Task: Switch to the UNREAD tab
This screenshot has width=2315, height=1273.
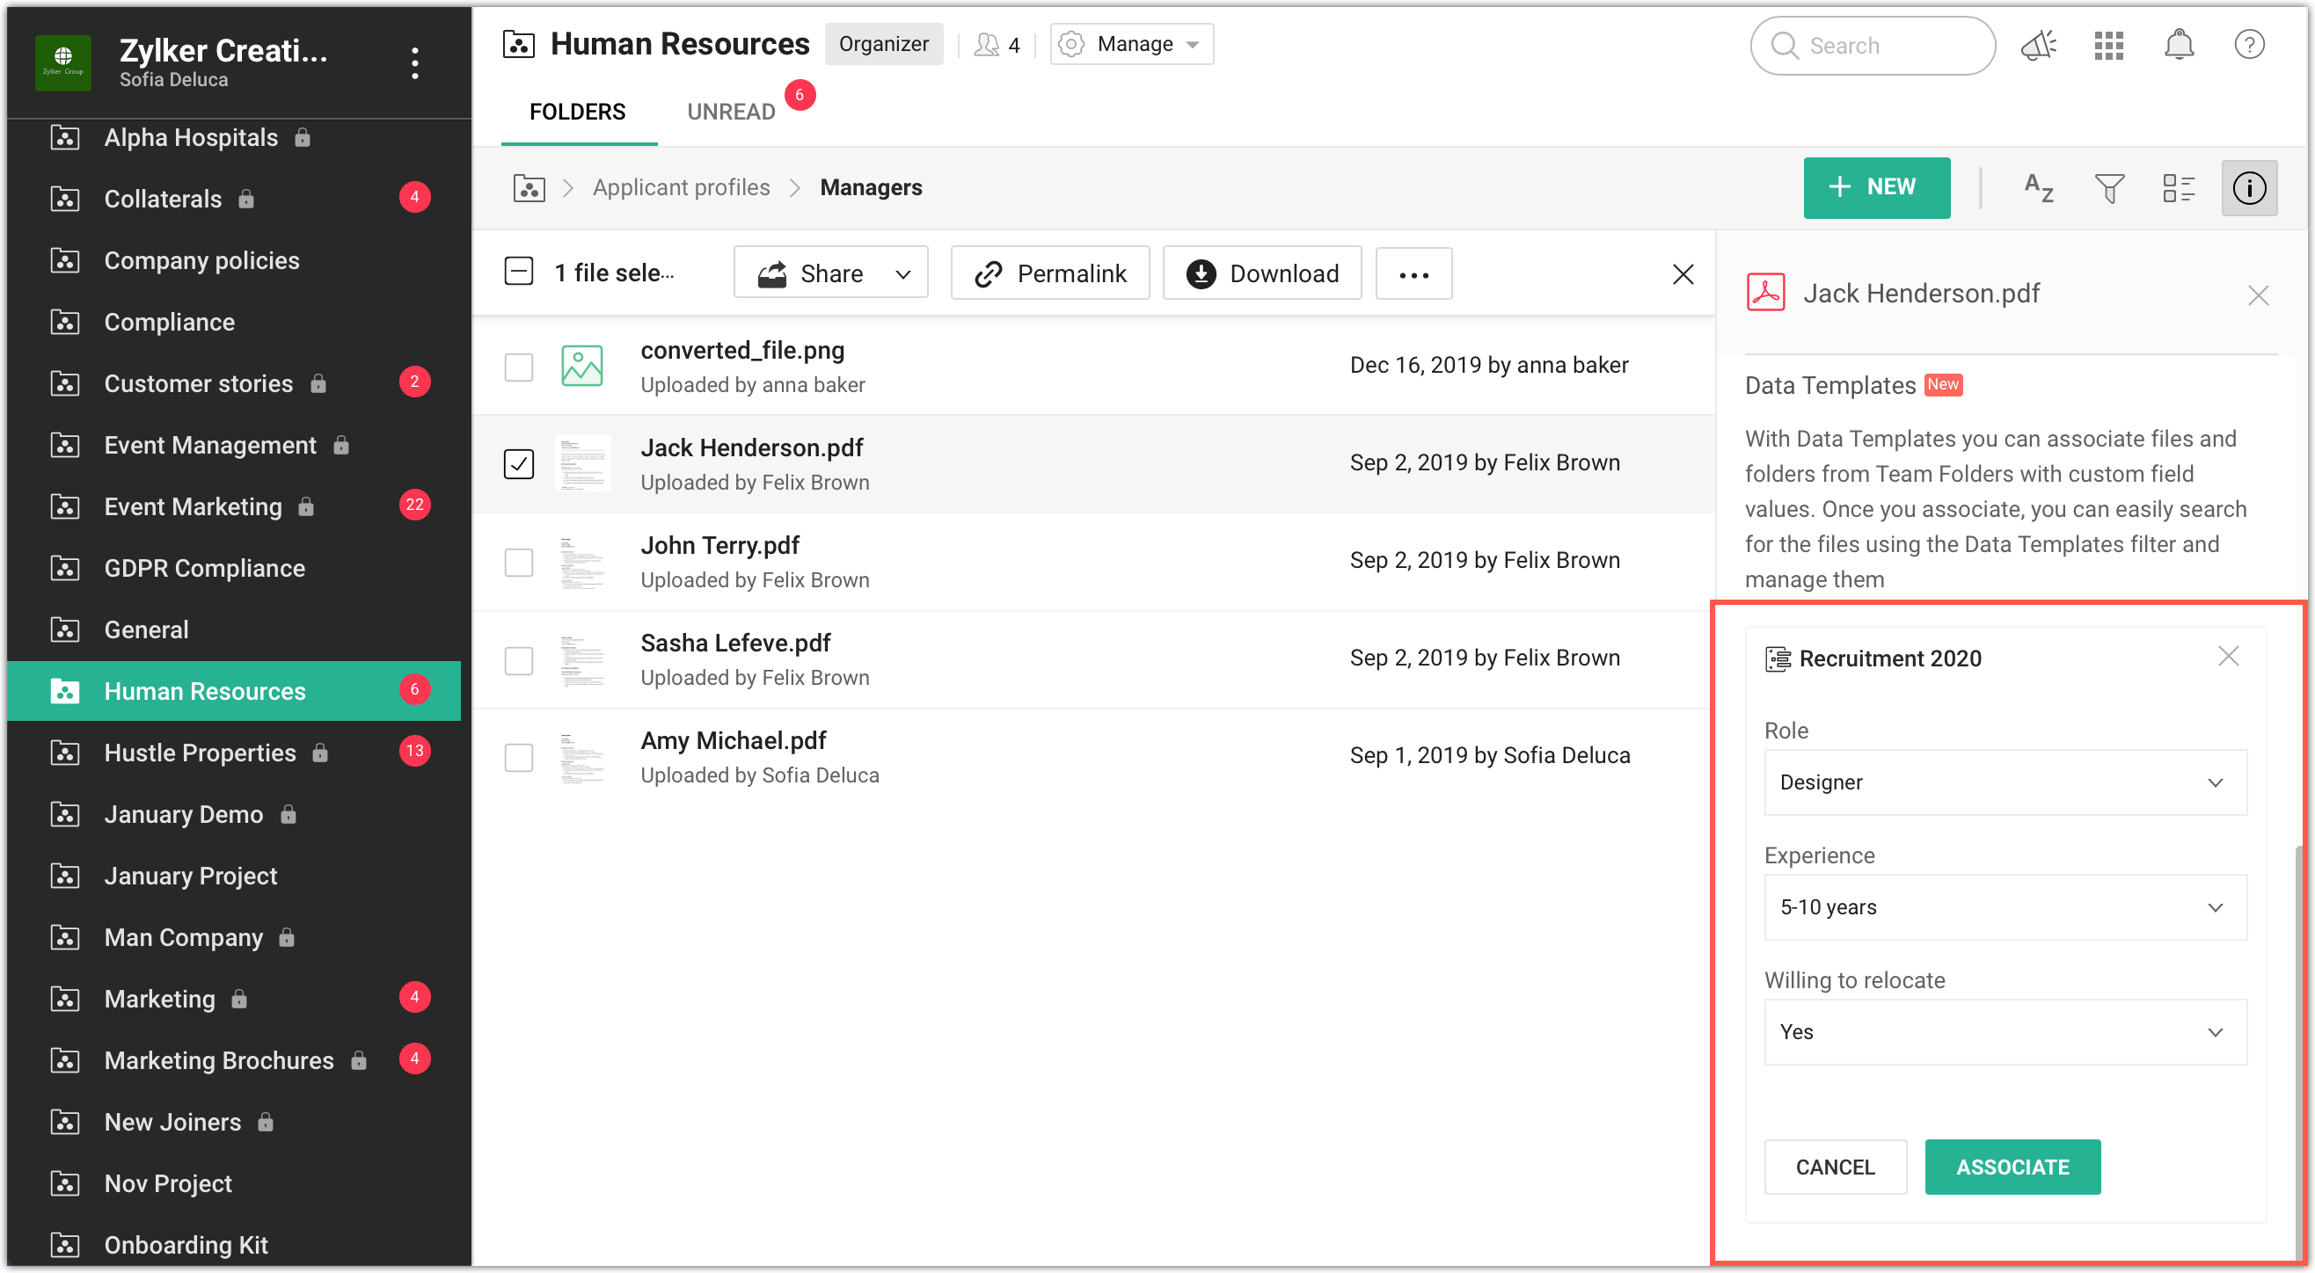Action: coord(731,112)
